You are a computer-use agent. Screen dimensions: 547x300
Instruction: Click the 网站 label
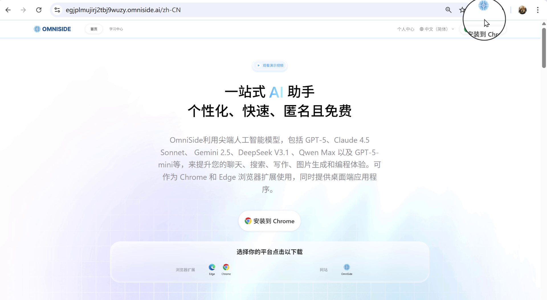tap(324, 270)
